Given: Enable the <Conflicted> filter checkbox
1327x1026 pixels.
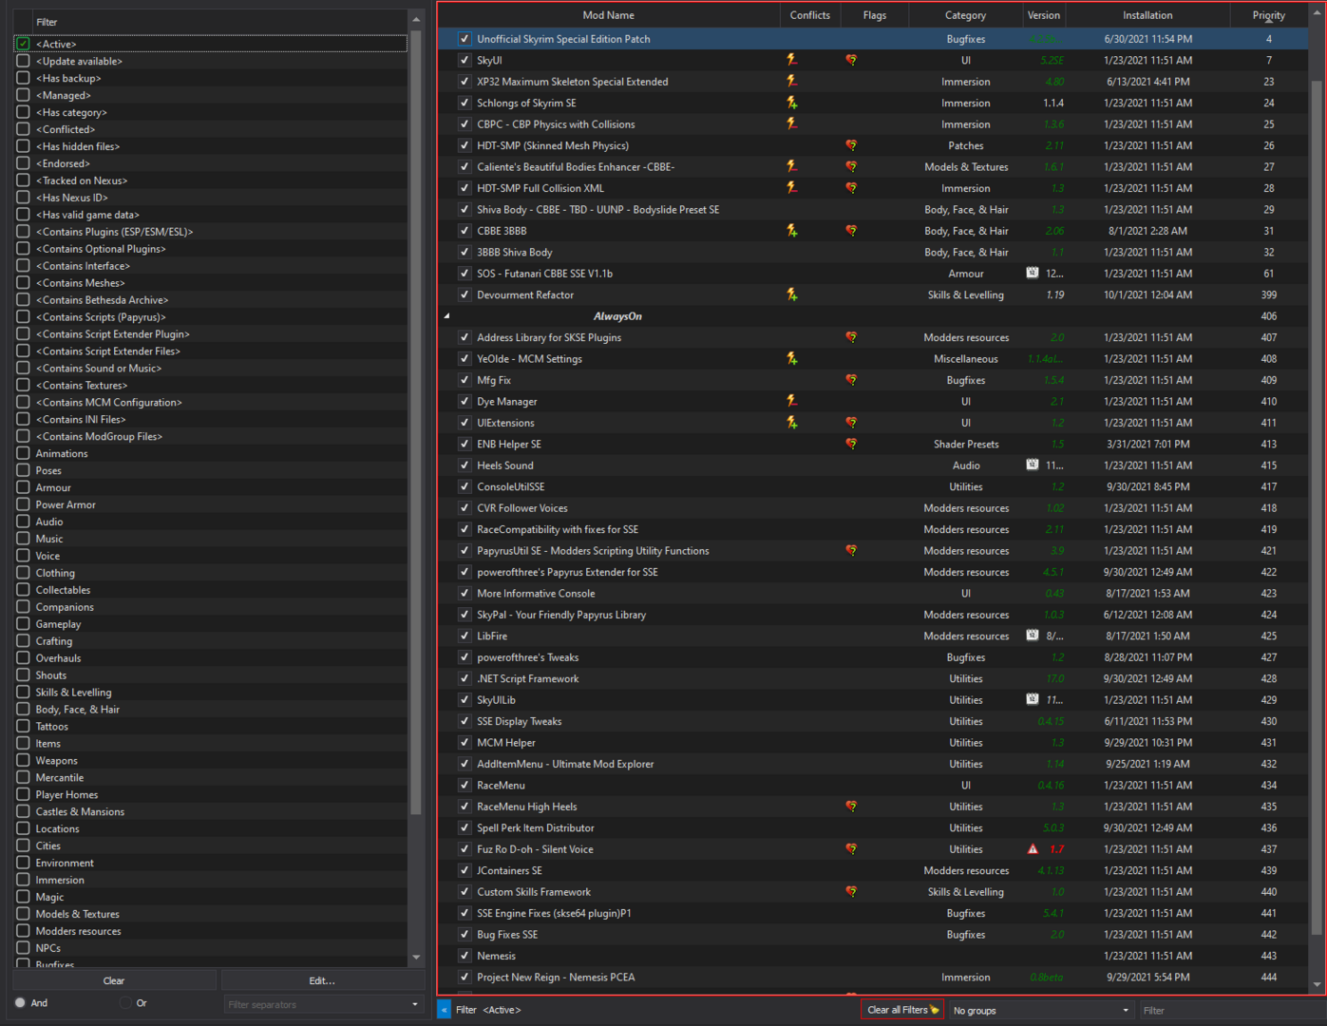Looking at the screenshot, I should (x=23, y=129).
